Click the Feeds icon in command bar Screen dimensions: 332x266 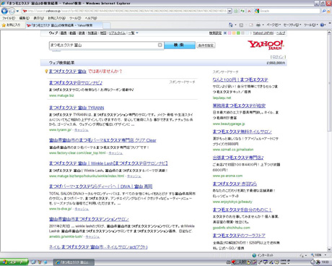[241, 25]
